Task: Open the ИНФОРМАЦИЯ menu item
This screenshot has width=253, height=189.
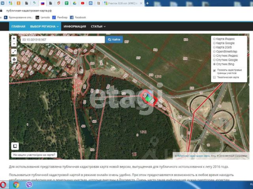Action: coord(75,26)
